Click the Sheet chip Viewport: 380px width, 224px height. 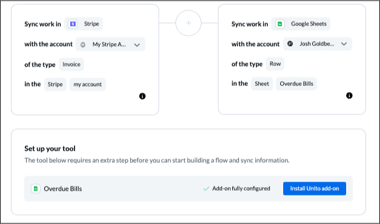pos(262,84)
